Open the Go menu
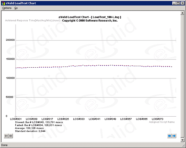Screen dimensions: 186x148 [x=16, y=8]
